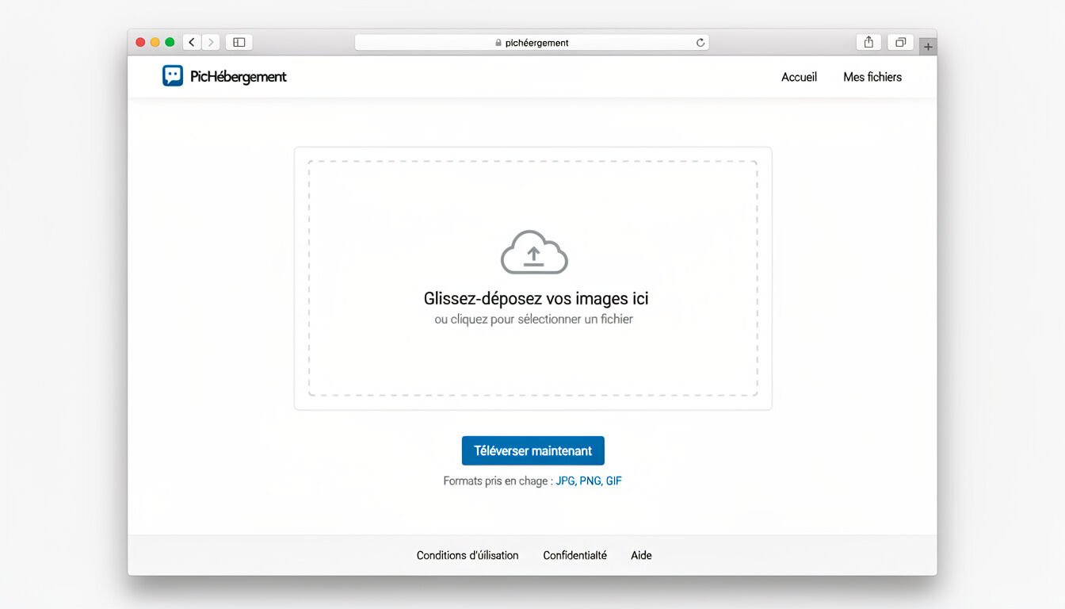Open the browser sidebar with its toolbar icon
This screenshot has height=609, width=1065.
pyautogui.click(x=238, y=41)
